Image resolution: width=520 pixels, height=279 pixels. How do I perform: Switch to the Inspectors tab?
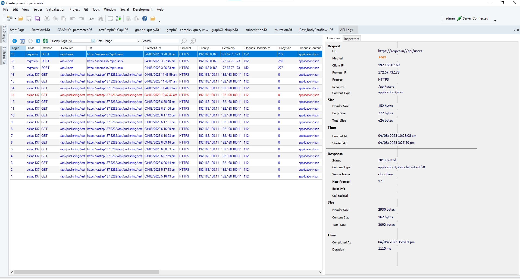coord(351,39)
